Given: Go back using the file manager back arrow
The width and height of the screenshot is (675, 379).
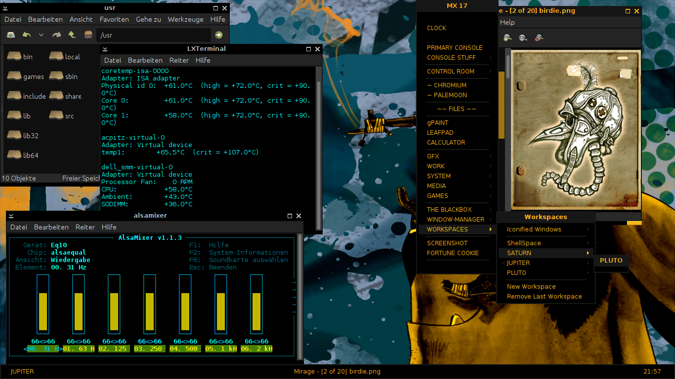Looking at the screenshot, I should tap(27, 35).
